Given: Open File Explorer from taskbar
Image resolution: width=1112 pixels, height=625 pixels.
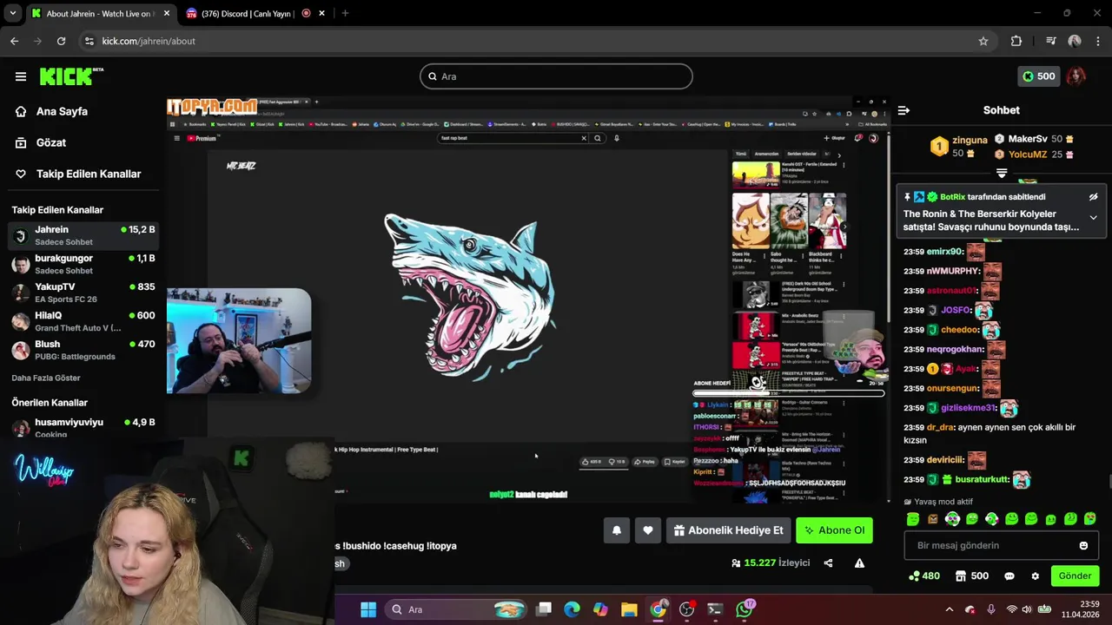Looking at the screenshot, I should [x=629, y=609].
